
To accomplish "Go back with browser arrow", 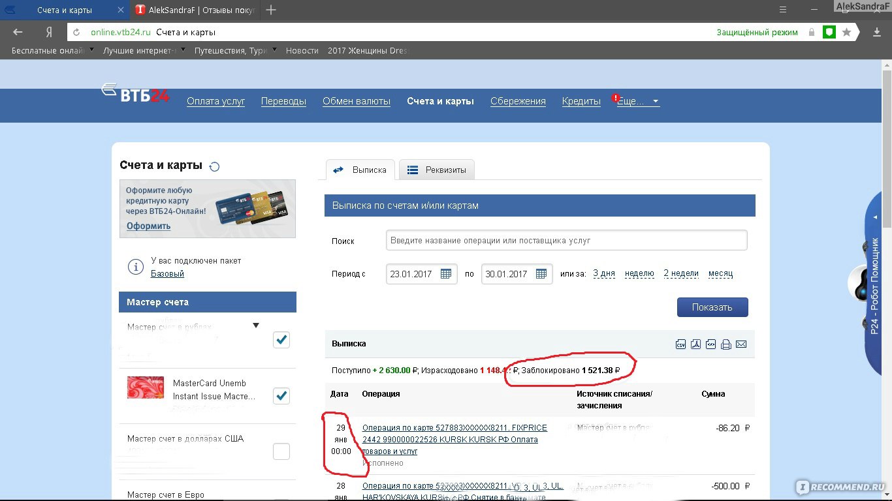I will pos(18,32).
